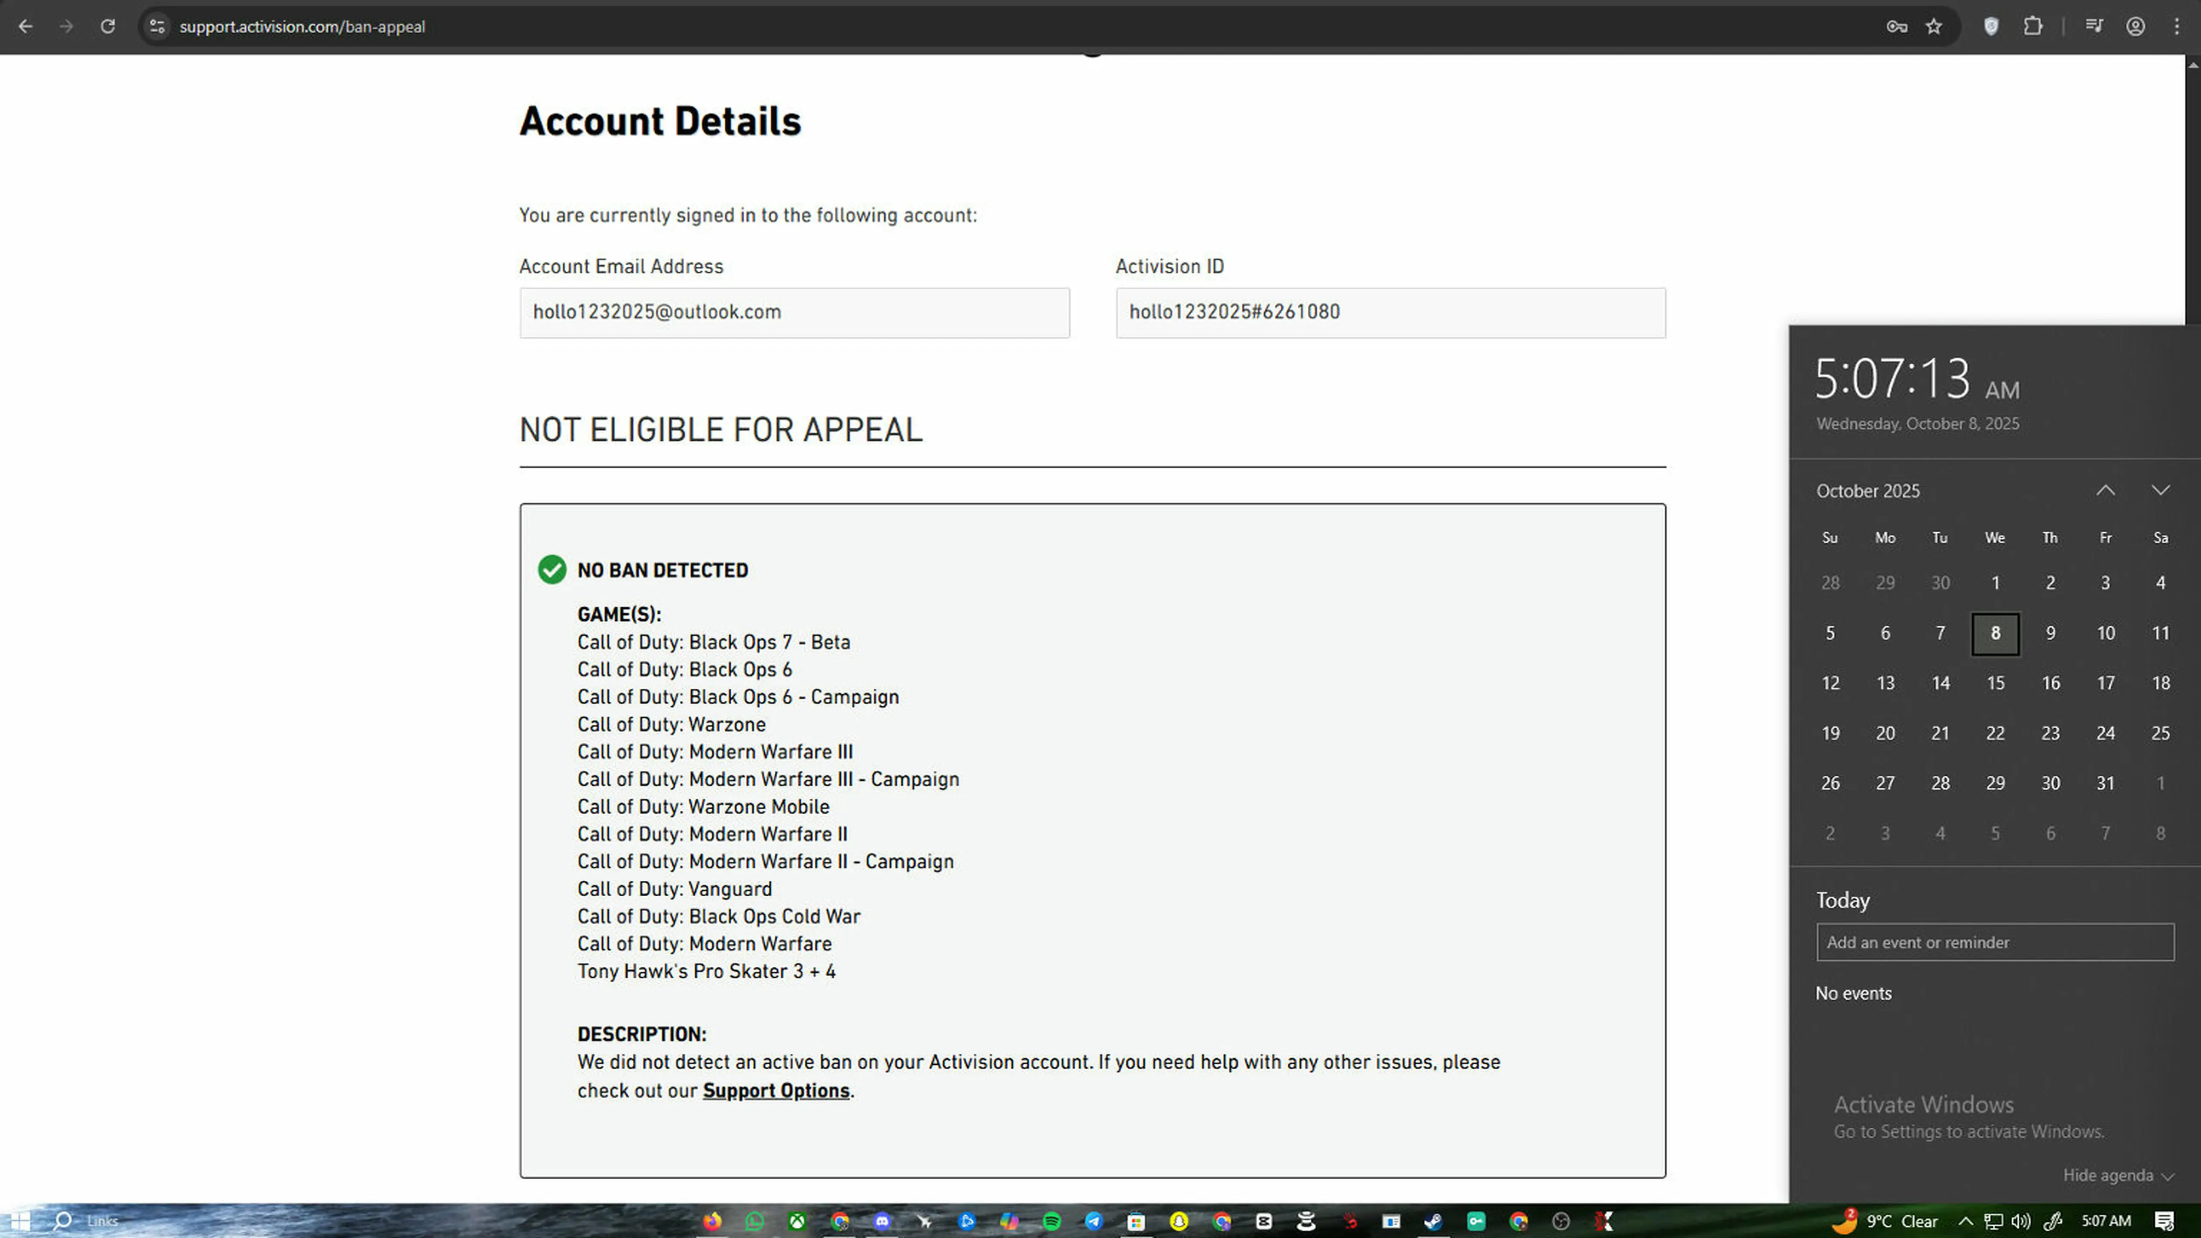The height and width of the screenshot is (1238, 2201).
Task: Go to previous month in calendar
Action: click(2105, 490)
